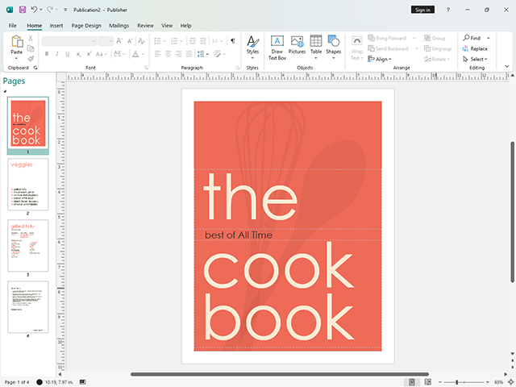The width and height of the screenshot is (516, 387).
Task: Click the Undo arrow icon
Action: tap(34, 10)
